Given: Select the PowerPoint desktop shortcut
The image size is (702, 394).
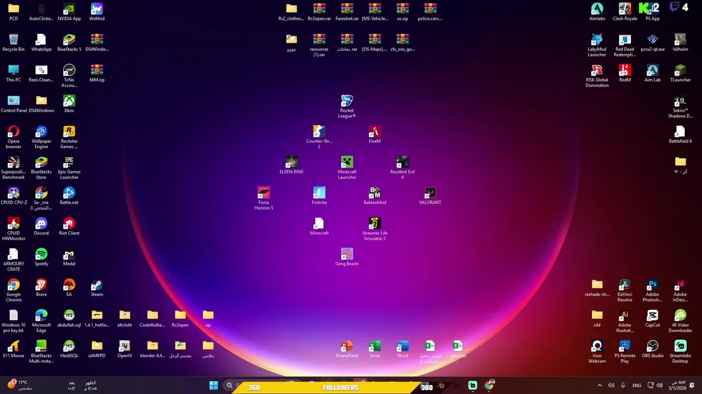Looking at the screenshot, I should click(x=347, y=349).
